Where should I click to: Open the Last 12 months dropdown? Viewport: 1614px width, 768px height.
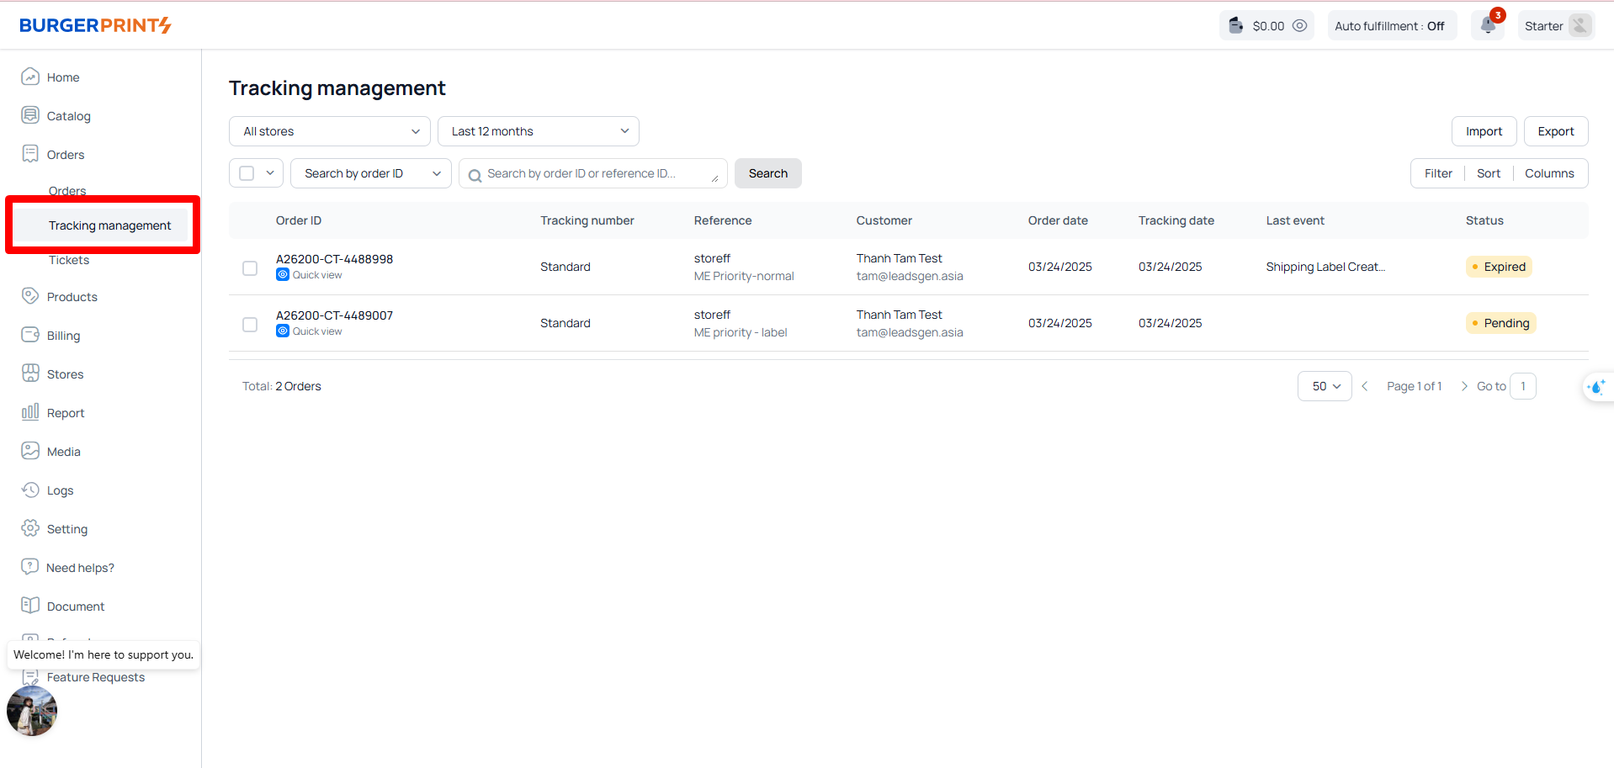click(x=538, y=131)
